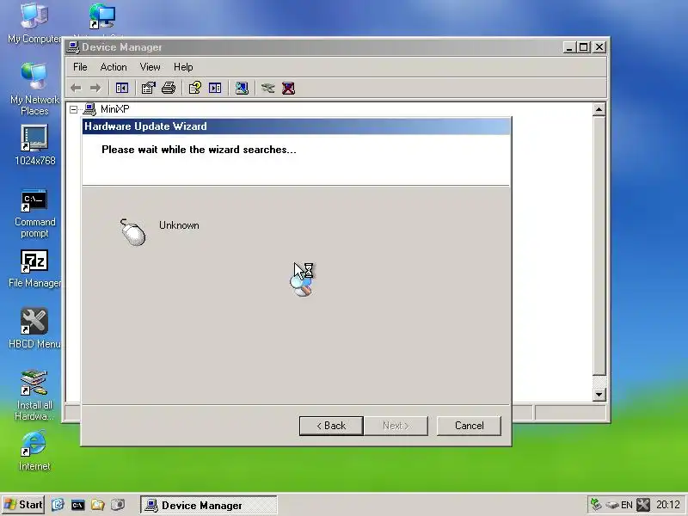
Task: Toggle the action pane toolbar icon
Action: 215,89
